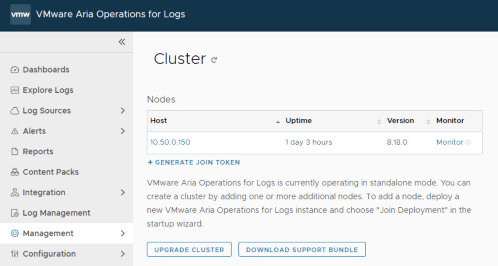Image resolution: width=498 pixels, height=266 pixels.
Task: Click the Log Sources cloud icon
Action: (15, 111)
